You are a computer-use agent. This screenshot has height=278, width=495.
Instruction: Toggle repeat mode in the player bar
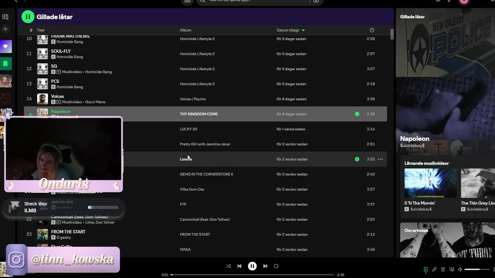276,266
